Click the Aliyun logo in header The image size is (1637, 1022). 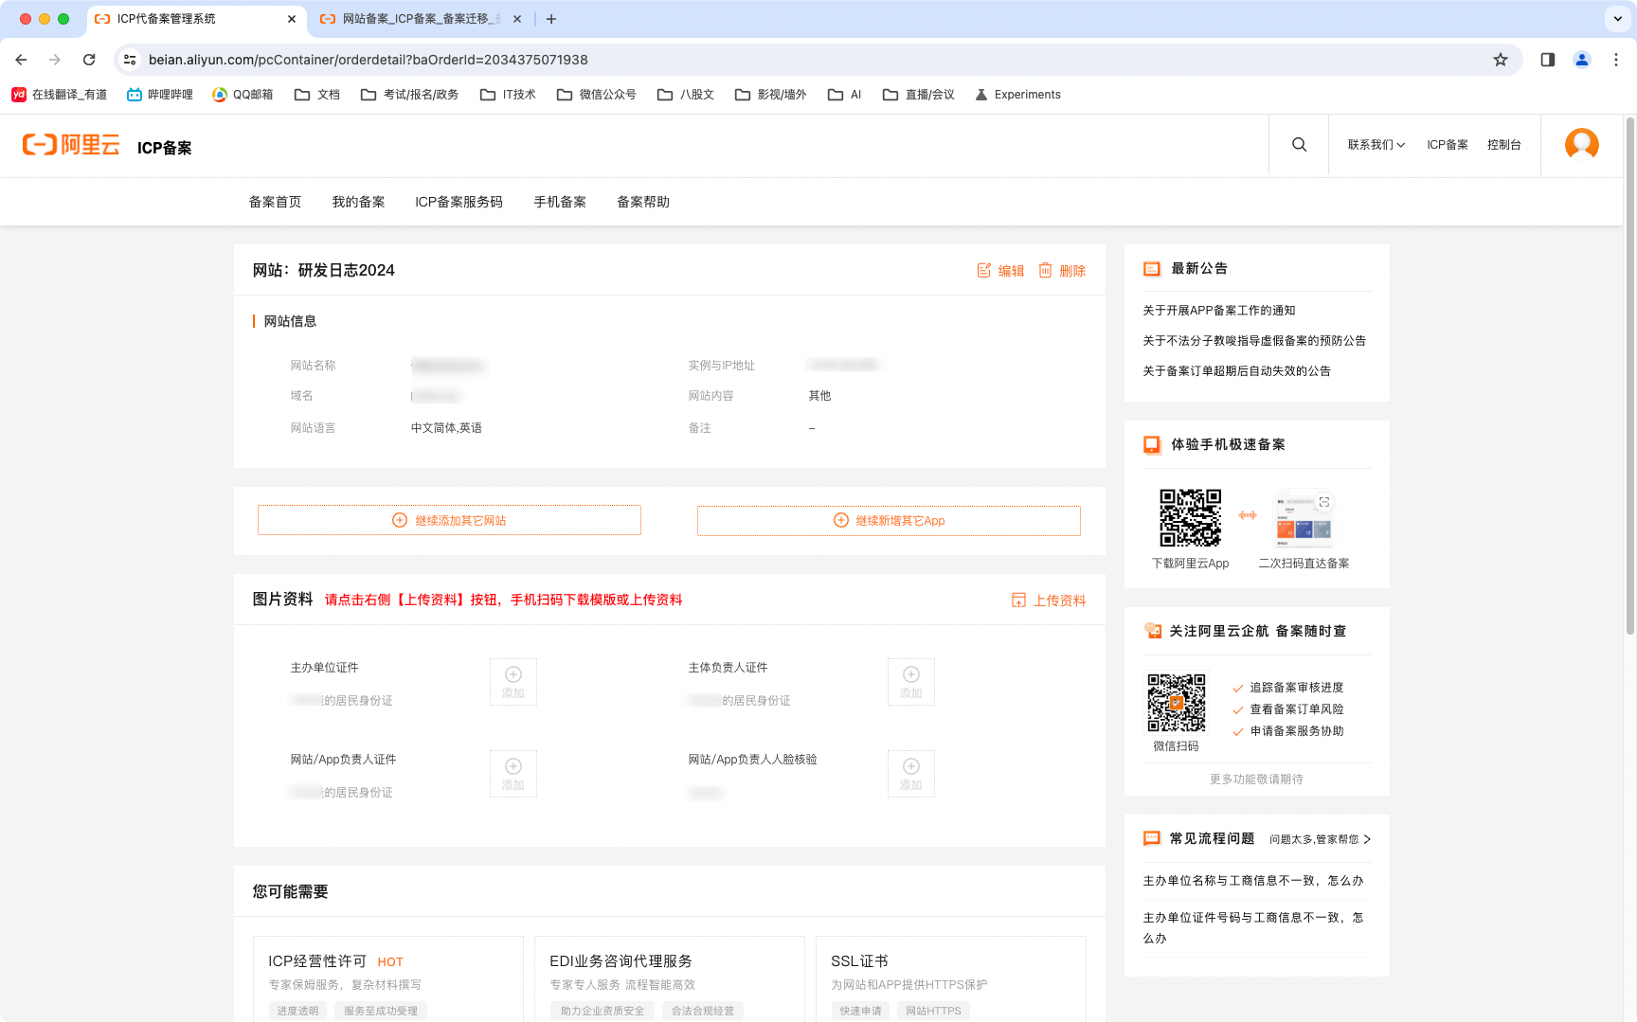point(72,145)
